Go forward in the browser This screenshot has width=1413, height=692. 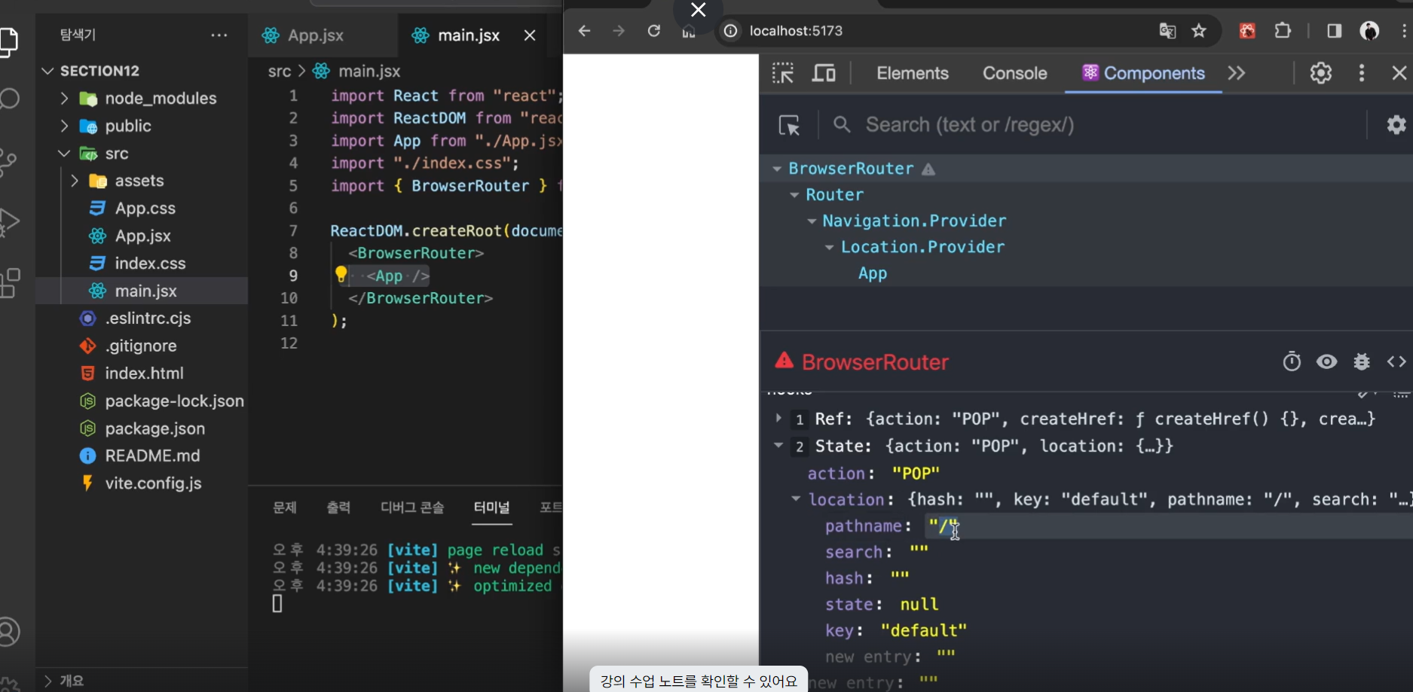point(619,31)
